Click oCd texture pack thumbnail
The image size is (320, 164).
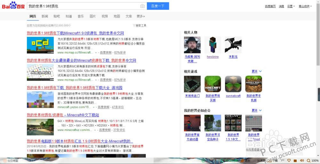pos(40,45)
